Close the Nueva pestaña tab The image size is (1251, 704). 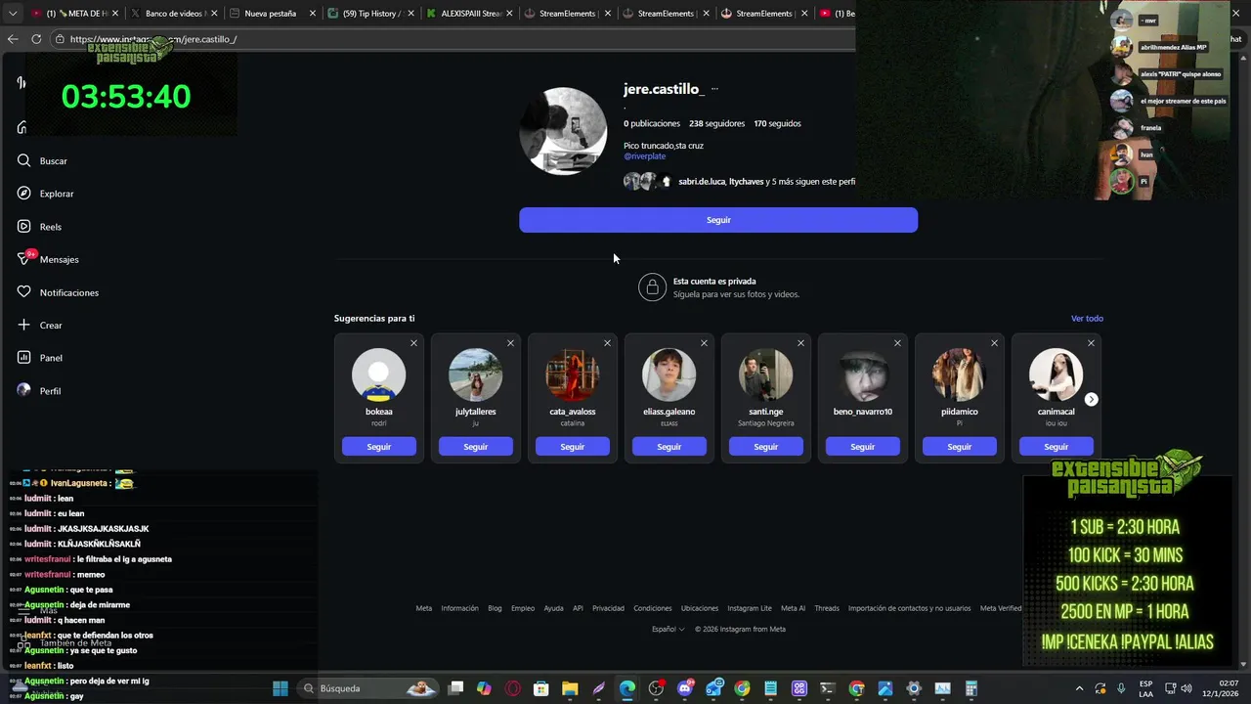tap(313, 14)
